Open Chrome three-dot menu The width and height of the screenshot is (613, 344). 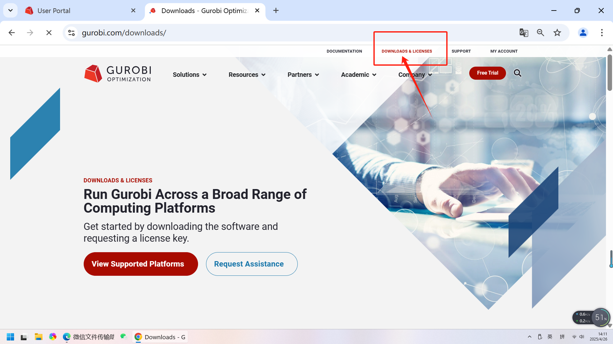[602, 33]
